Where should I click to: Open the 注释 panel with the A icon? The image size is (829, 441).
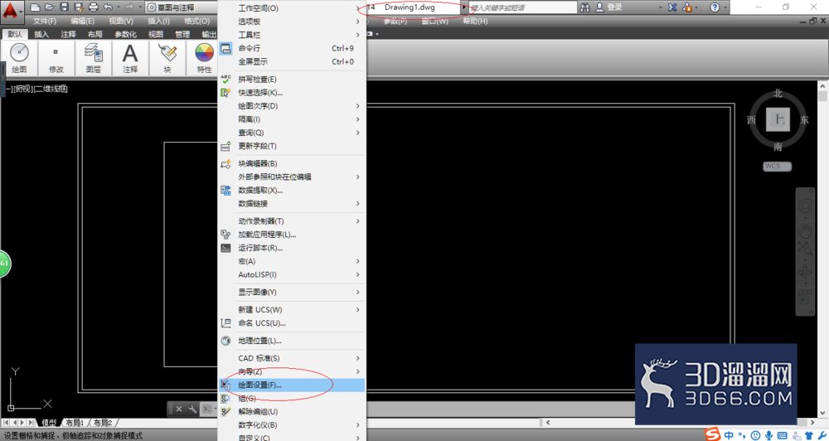[130, 58]
